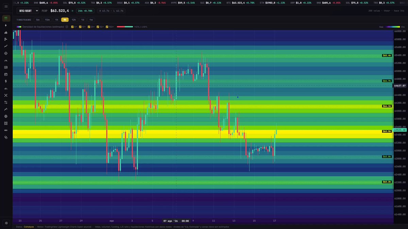This screenshot has width=408, height=229.
Task: Uncheck the 50× leverage checkbox
Action: coord(98,26)
